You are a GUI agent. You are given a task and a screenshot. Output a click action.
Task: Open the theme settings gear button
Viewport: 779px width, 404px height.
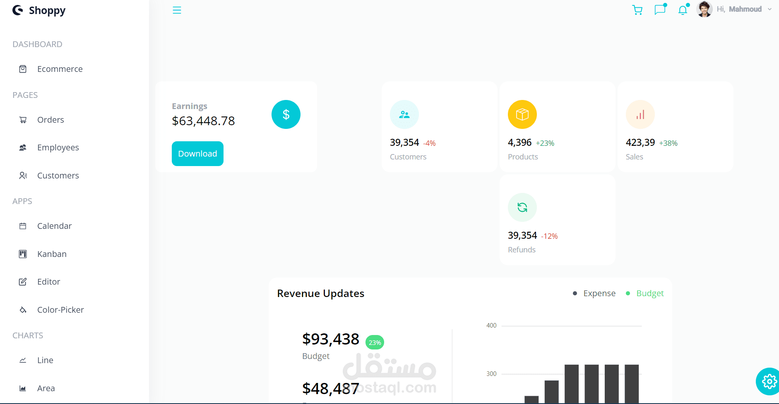pos(769,381)
